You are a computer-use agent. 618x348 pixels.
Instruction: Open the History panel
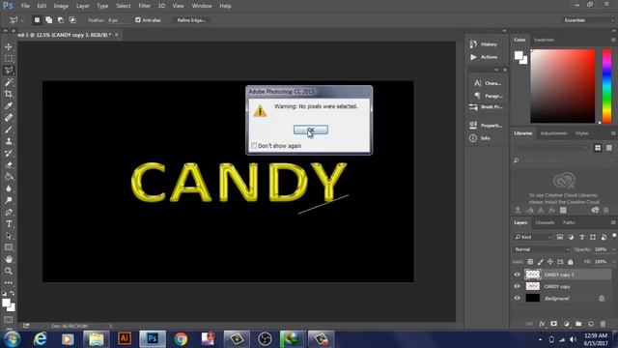(x=484, y=44)
